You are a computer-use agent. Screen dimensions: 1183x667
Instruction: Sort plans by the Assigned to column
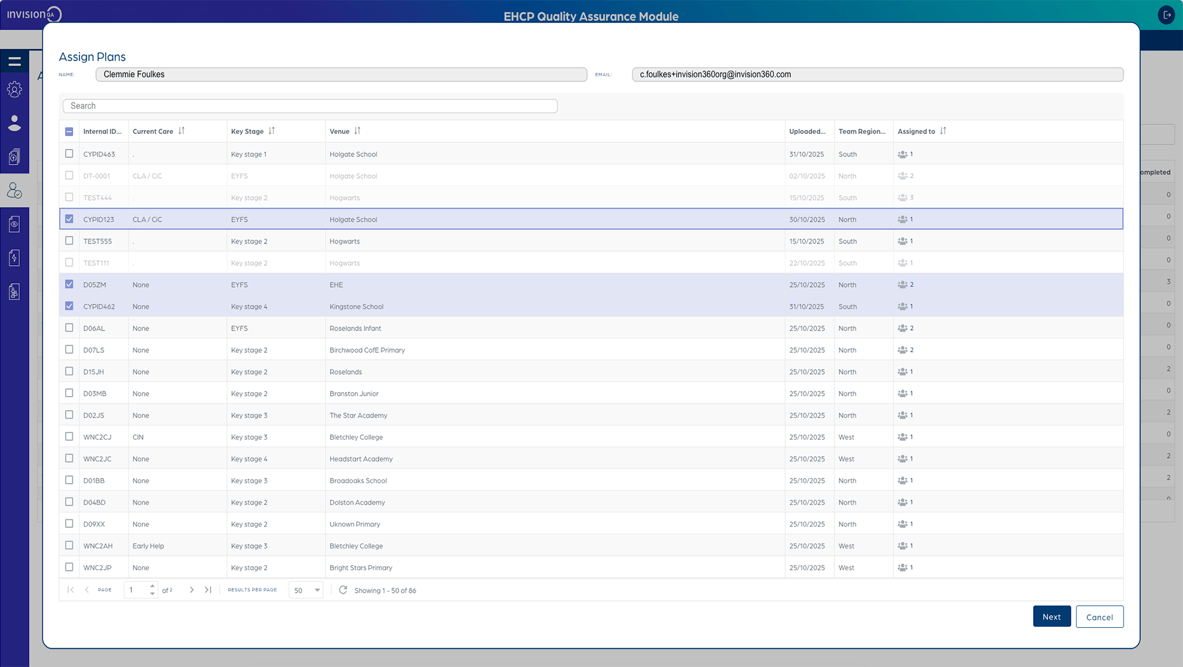942,131
